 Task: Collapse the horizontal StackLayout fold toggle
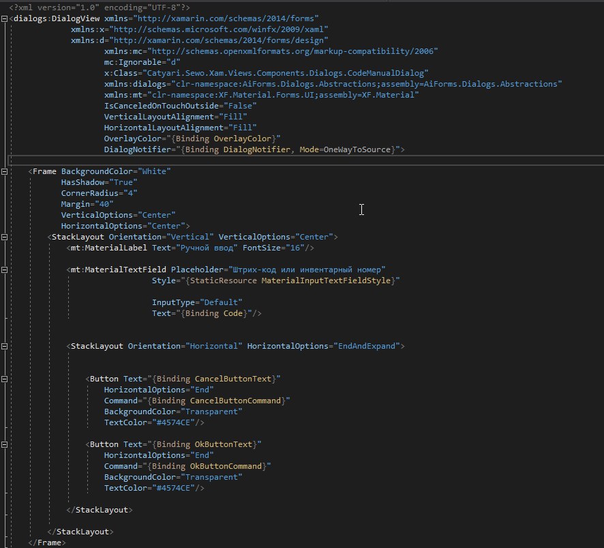(x=4, y=346)
